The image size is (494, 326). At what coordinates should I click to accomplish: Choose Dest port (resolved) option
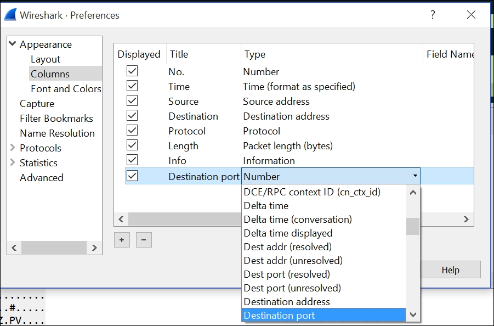(324, 274)
